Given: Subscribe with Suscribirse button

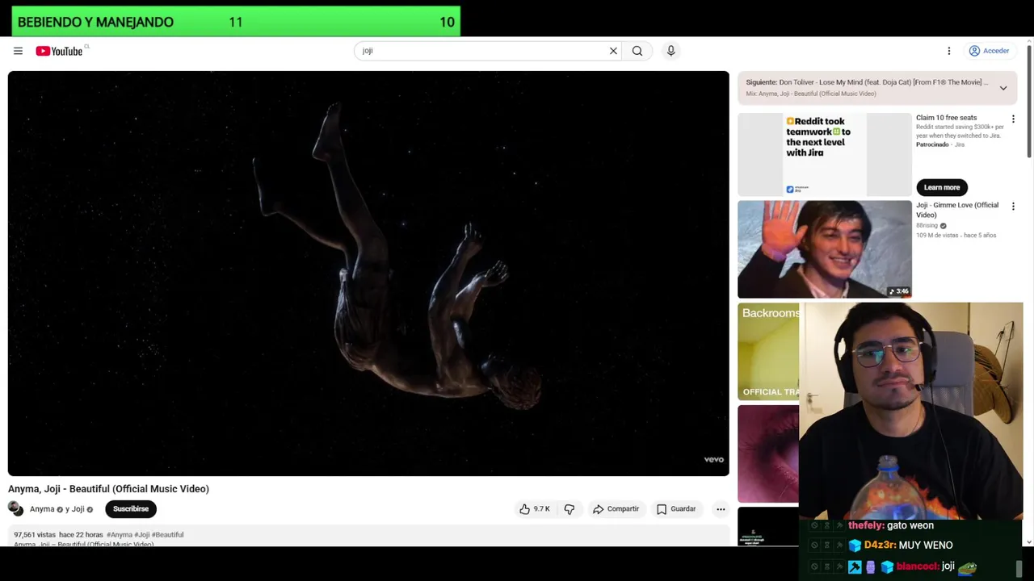Looking at the screenshot, I should [x=131, y=509].
